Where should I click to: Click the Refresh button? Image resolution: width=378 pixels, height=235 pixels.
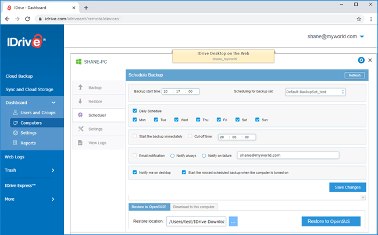point(354,75)
